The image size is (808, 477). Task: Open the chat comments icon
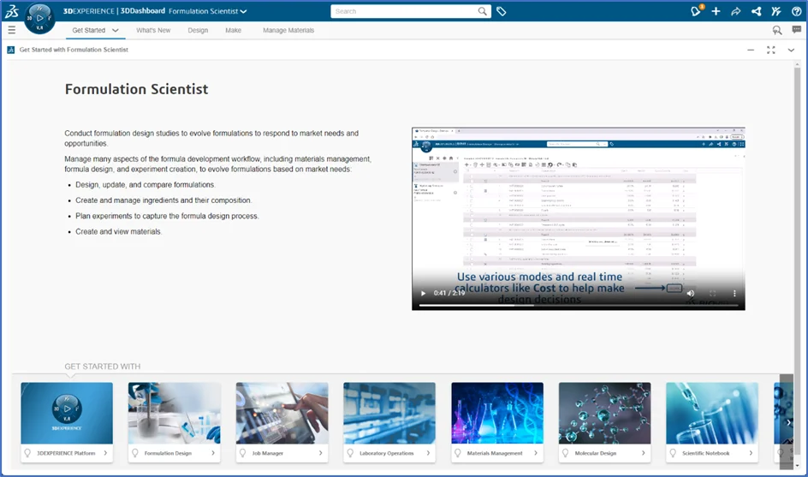(796, 30)
